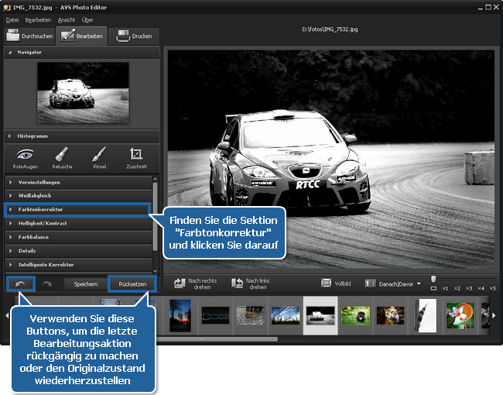Switch to the Durchsuchen tab
This screenshot has height=395, width=503.
[x=28, y=36]
